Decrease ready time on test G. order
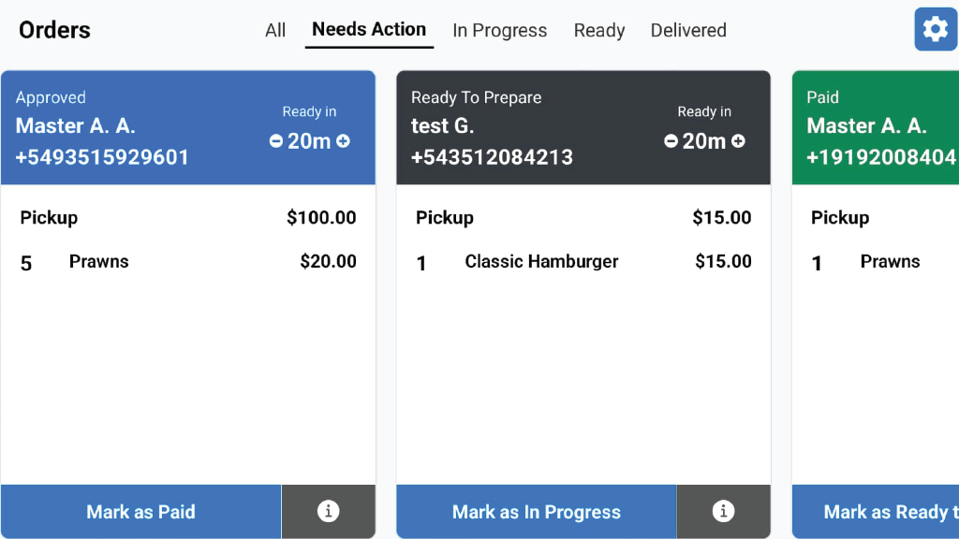 (x=671, y=141)
